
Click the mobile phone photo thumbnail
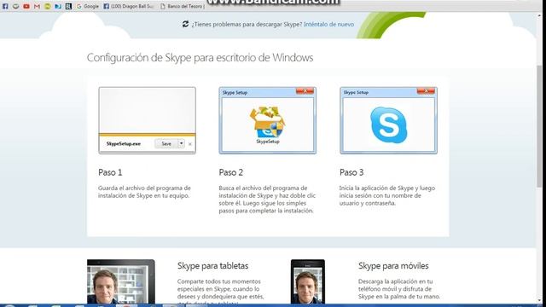(308, 281)
